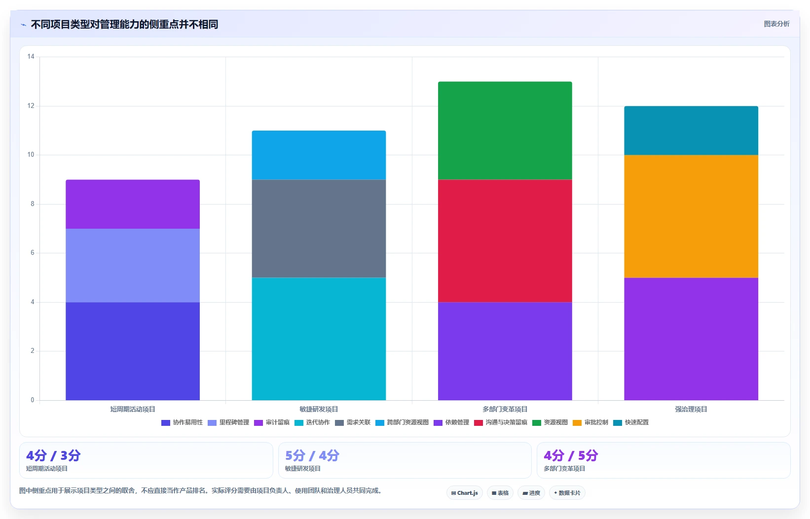The width and height of the screenshot is (810, 519).
Task: Click the y-axis tick label 10
Action: point(31,155)
